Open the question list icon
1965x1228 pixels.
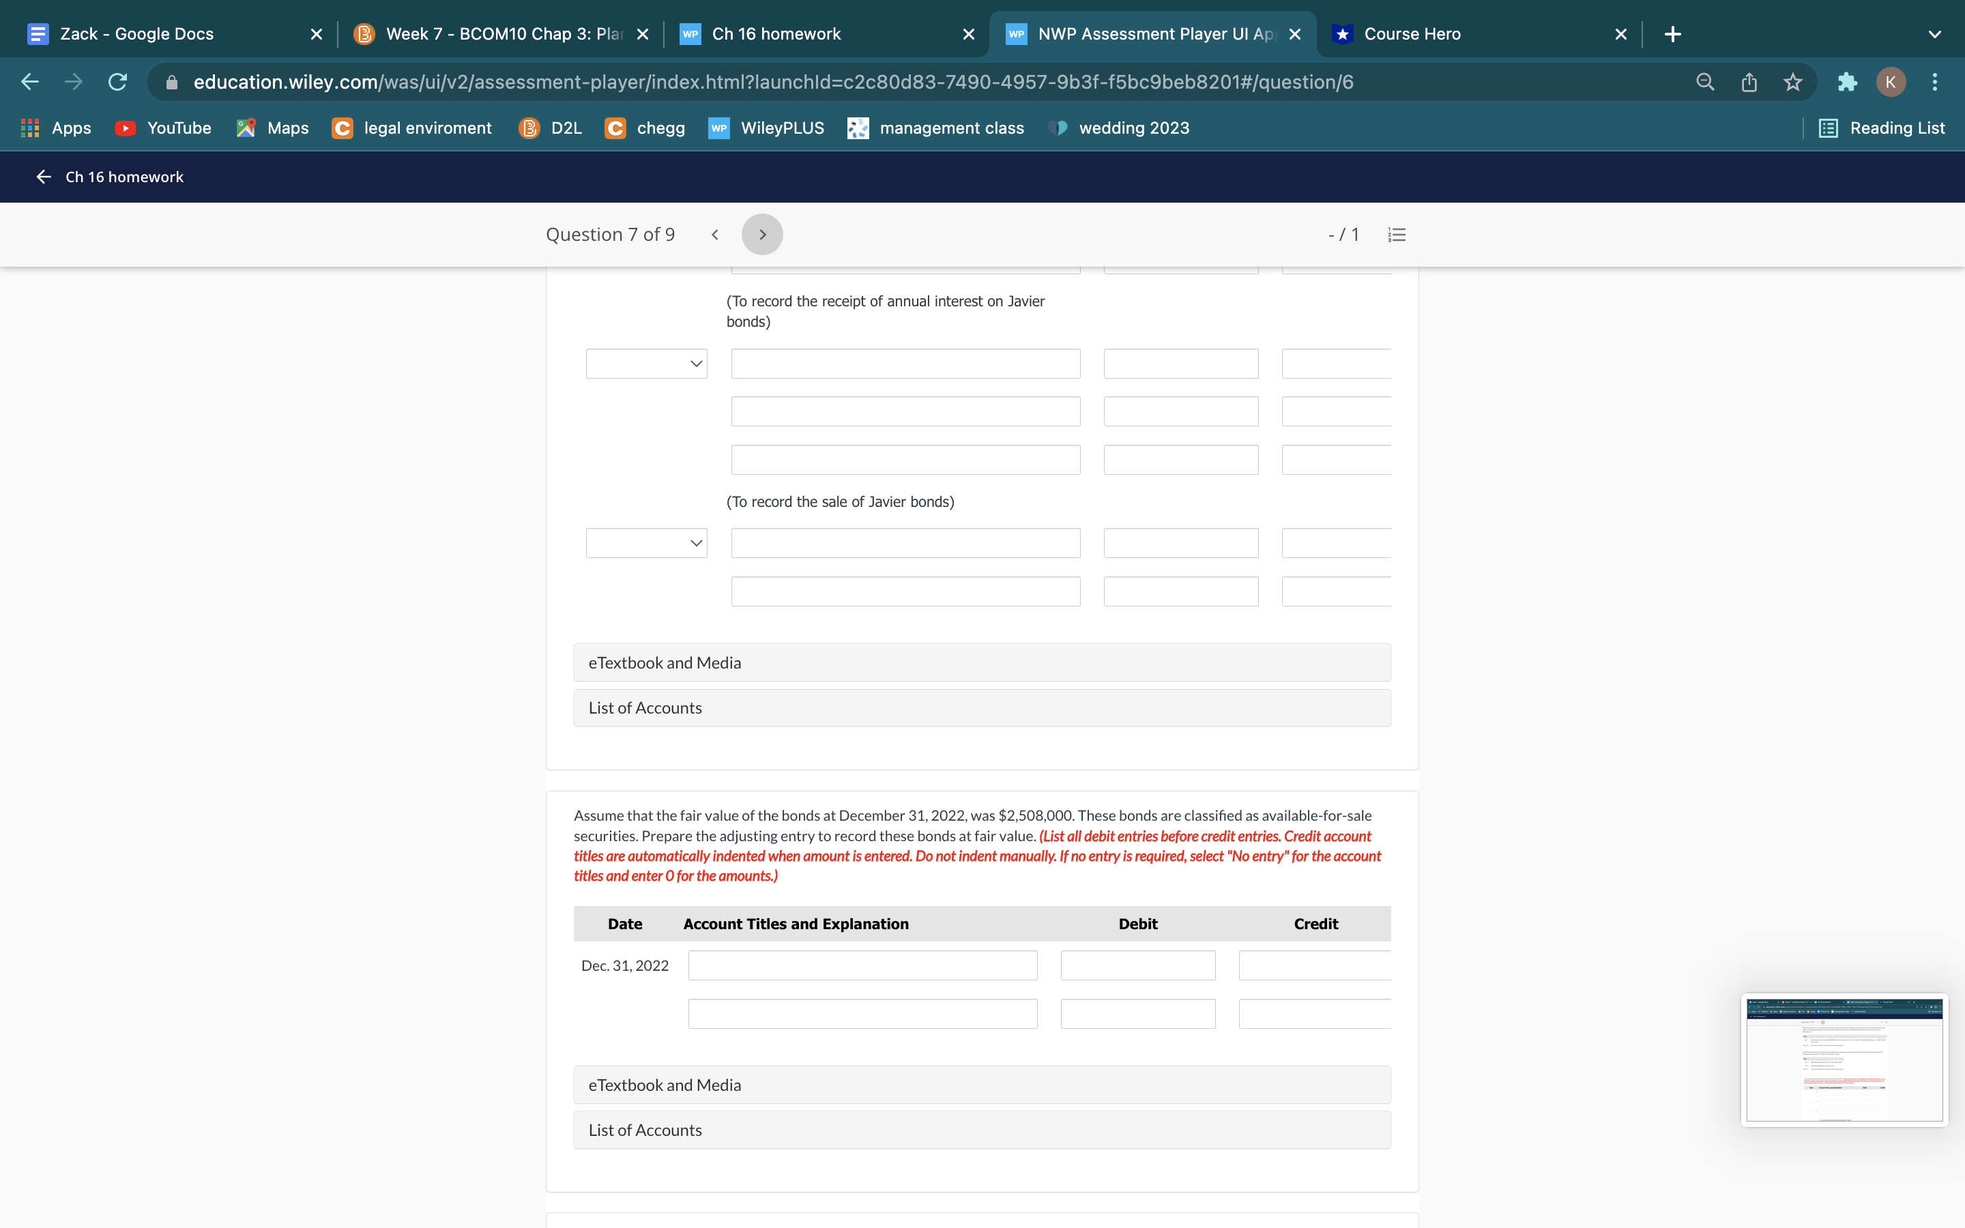[x=1397, y=235]
